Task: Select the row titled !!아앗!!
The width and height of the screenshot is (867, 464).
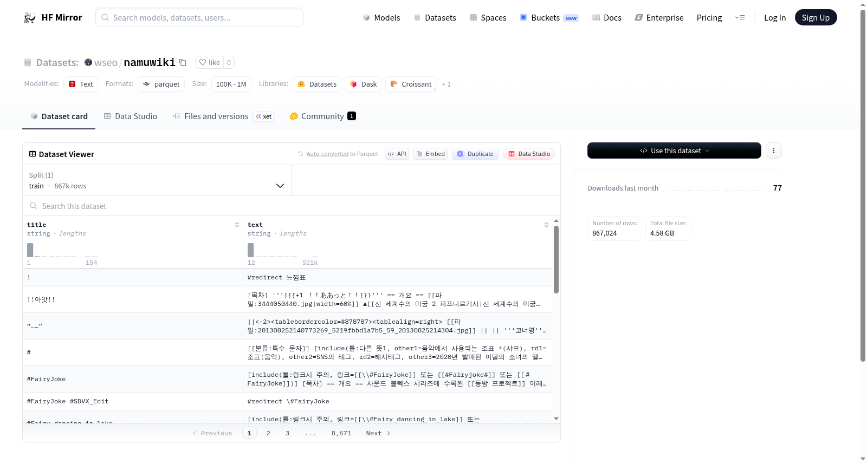Action: coord(287,299)
